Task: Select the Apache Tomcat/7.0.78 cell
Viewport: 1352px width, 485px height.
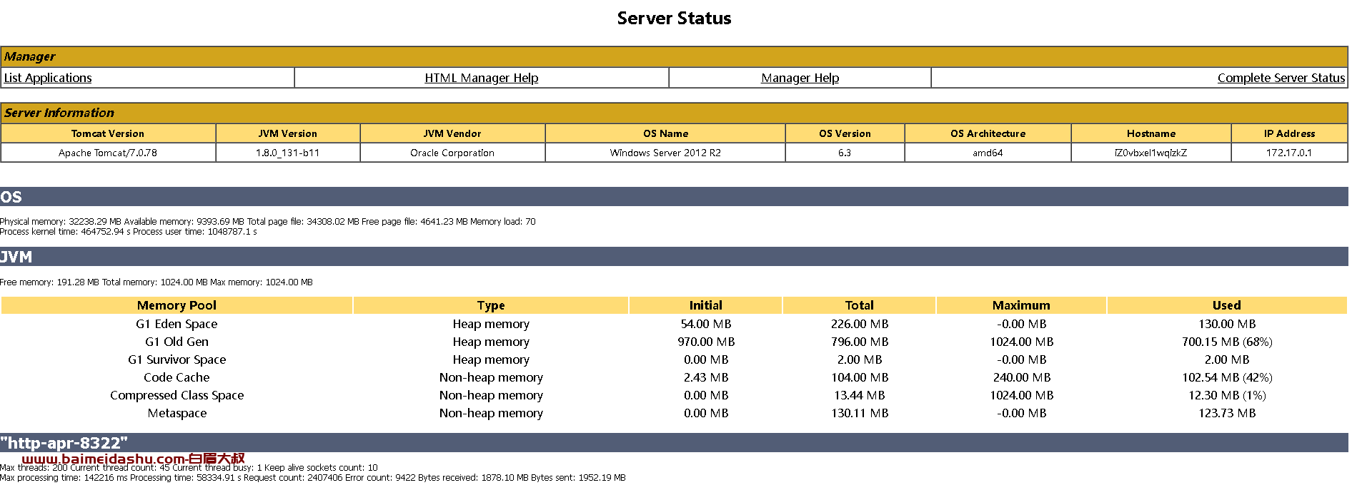Action: pyautogui.click(x=108, y=153)
